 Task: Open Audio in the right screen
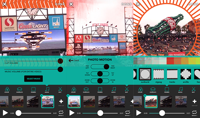coord(180,90)
